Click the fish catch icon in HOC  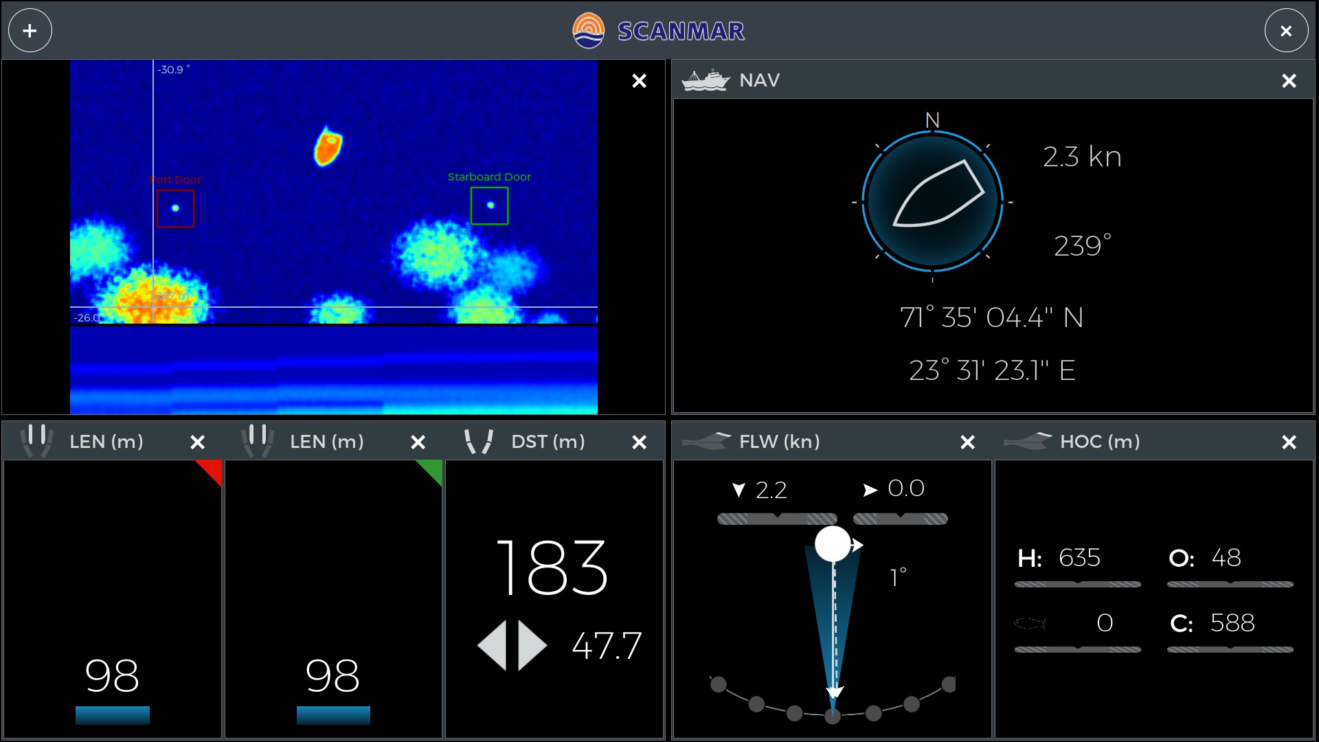click(1030, 623)
